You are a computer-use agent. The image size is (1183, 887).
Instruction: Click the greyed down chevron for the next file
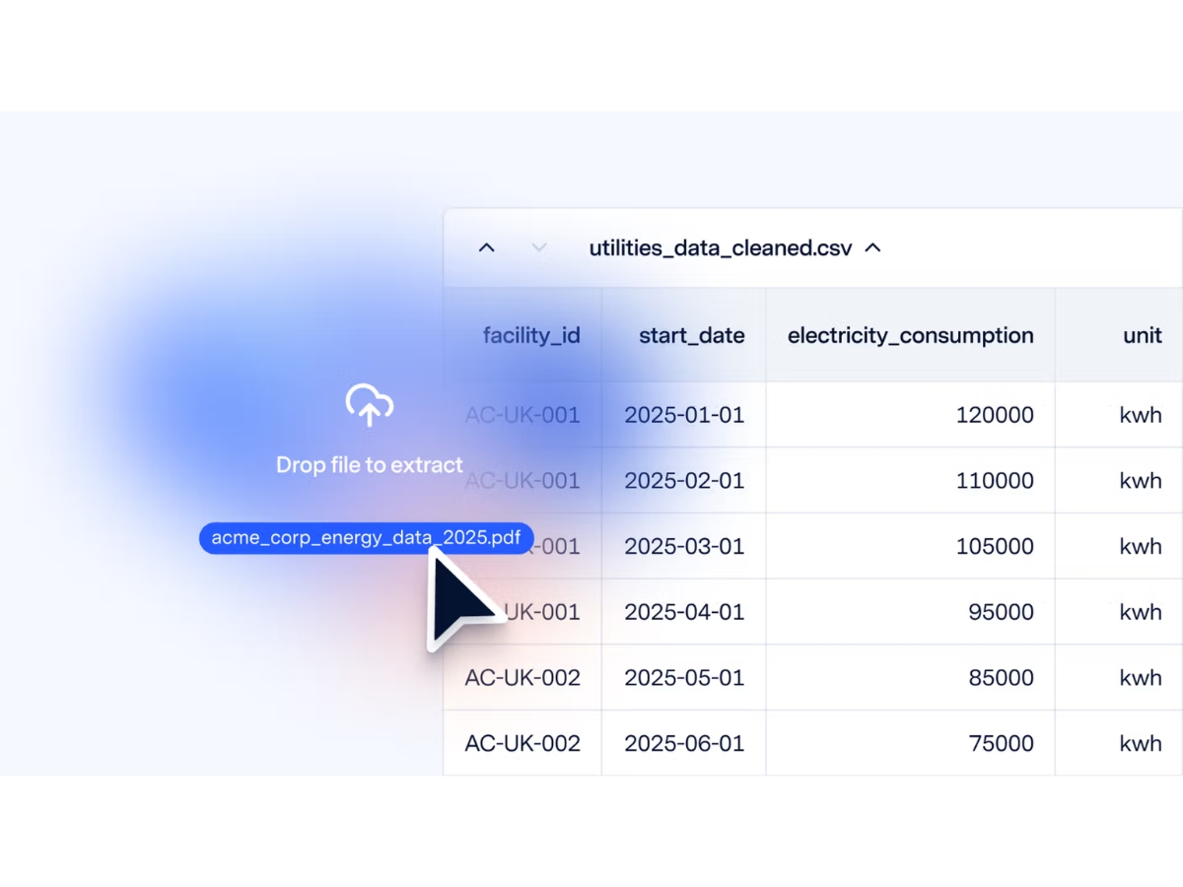538,248
